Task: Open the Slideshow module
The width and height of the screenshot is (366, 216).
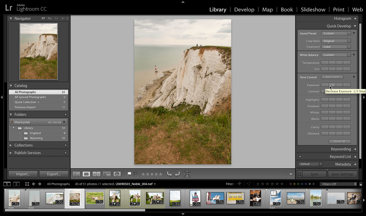Action: coord(313,10)
